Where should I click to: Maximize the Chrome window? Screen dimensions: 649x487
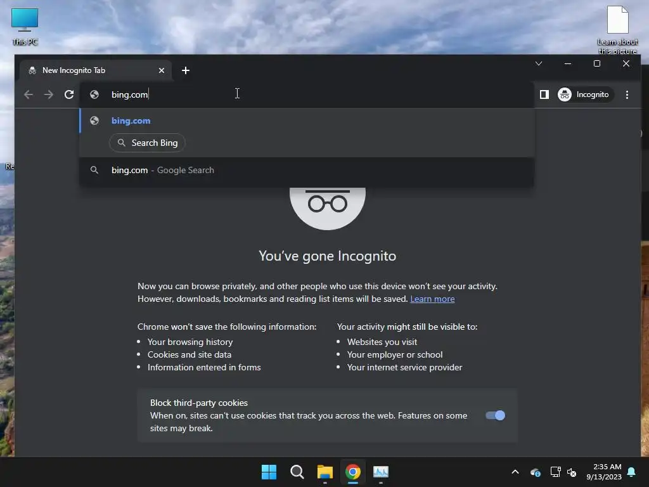[x=597, y=64]
